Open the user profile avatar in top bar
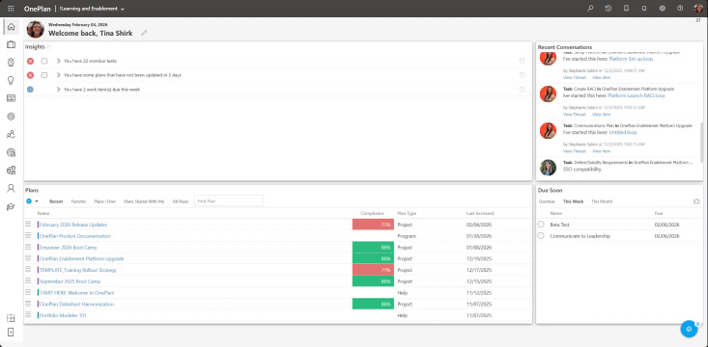Image resolution: width=708 pixels, height=347 pixels. [698, 8]
